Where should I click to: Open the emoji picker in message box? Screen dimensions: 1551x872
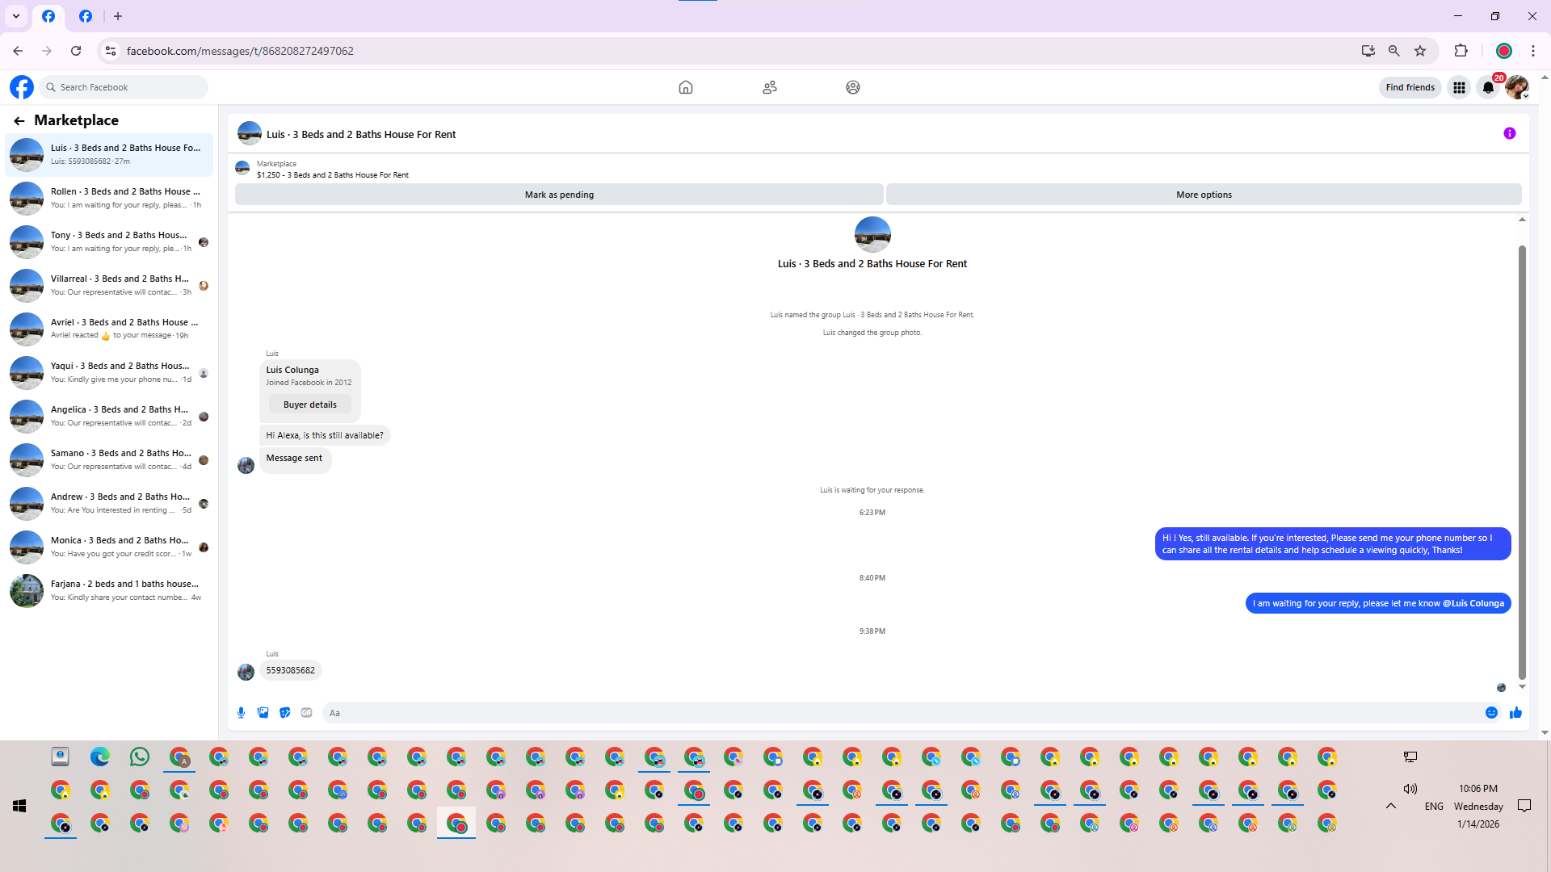coord(1491,712)
